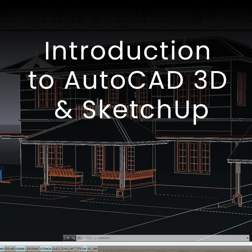Turn off OTRACK snap tracking
The width and height of the screenshot is (252, 252).
click(46, 249)
